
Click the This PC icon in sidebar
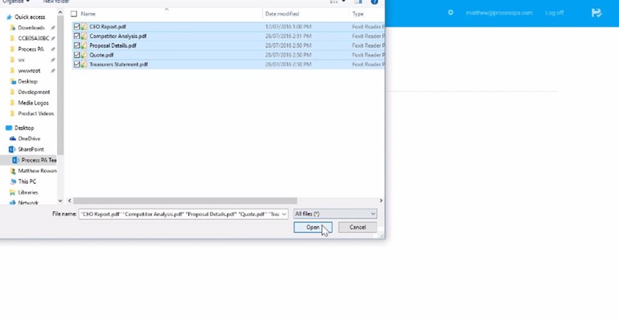(x=13, y=181)
